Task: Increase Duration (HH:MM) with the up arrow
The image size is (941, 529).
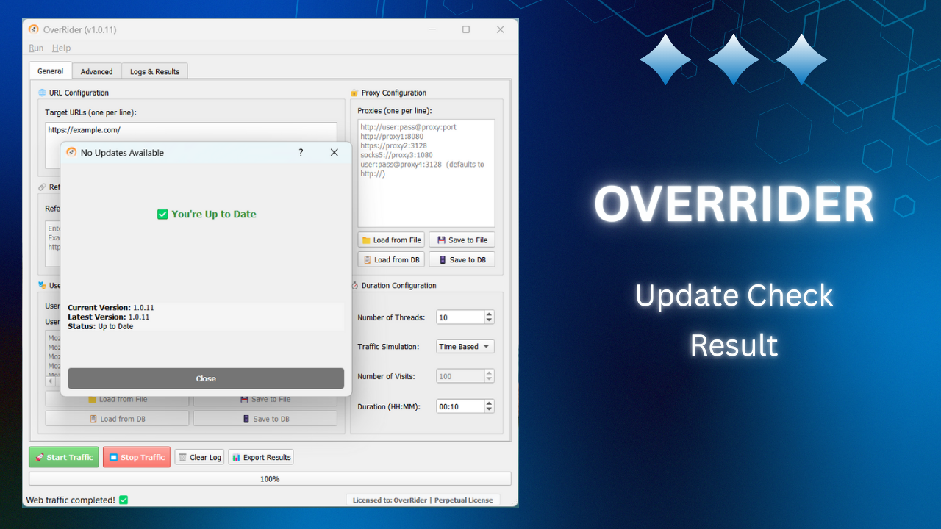Action: pyautogui.click(x=490, y=403)
